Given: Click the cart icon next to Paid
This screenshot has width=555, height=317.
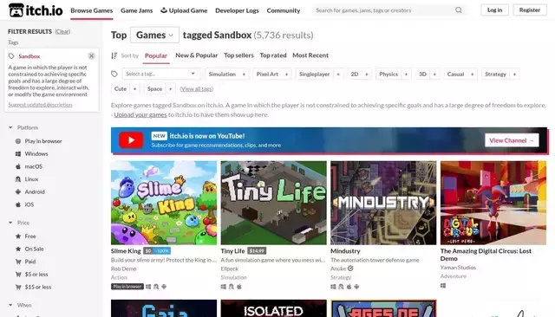Looking at the screenshot, I should click(x=18, y=262).
